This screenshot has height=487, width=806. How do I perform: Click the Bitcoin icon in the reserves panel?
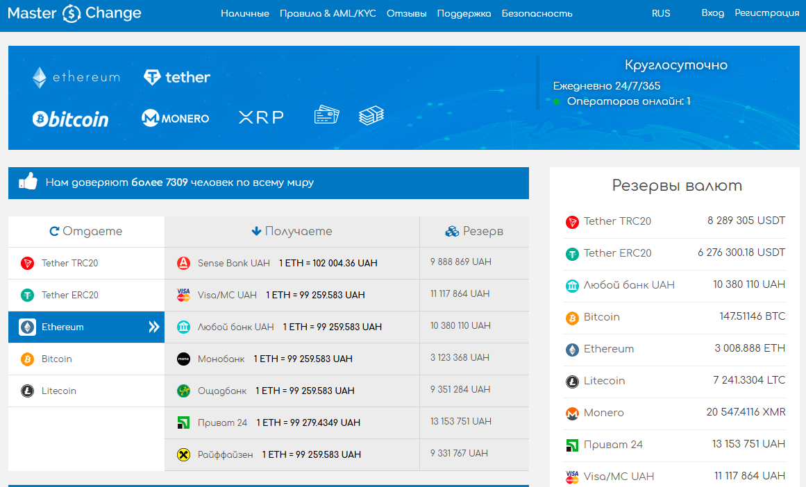pos(572,318)
